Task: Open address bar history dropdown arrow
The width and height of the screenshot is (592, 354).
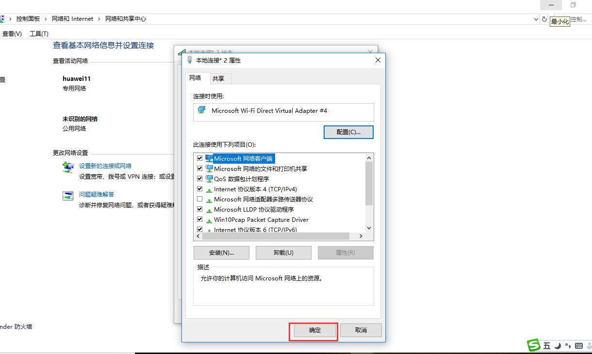Action: click(536, 19)
